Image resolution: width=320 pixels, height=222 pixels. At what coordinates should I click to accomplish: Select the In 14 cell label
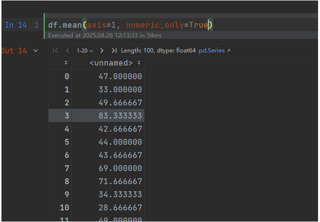point(16,25)
